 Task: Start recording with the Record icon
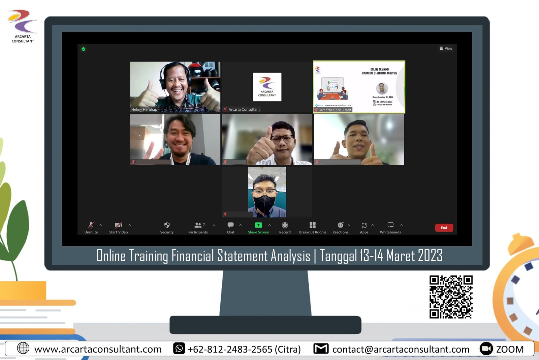click(x=285, y=225)
